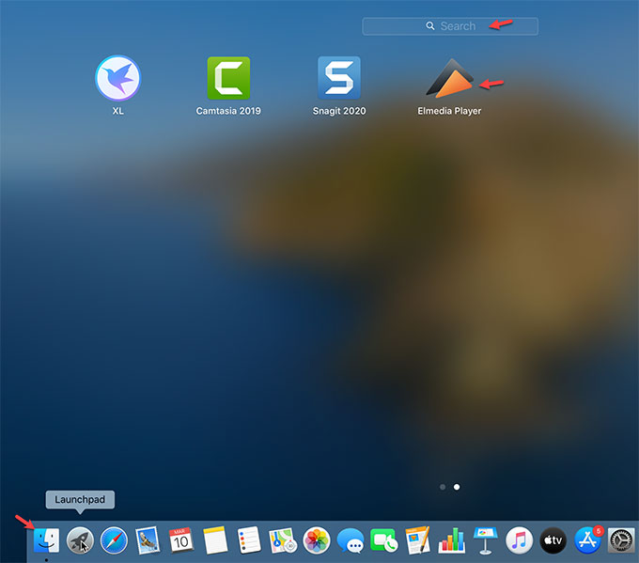Open App Store with 5 badge
The image size is (639, 563).
(x=587, y=540)
